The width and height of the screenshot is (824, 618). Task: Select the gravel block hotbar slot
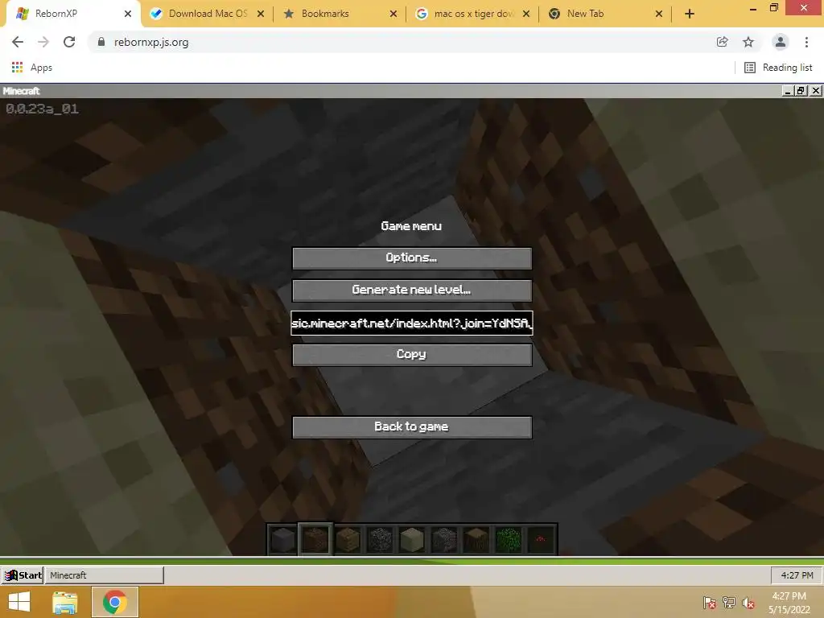coord(444,540)
